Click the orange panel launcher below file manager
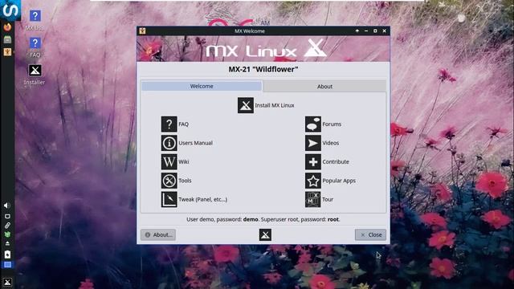This screenshot has width=514, height=289. click(7, 52)
